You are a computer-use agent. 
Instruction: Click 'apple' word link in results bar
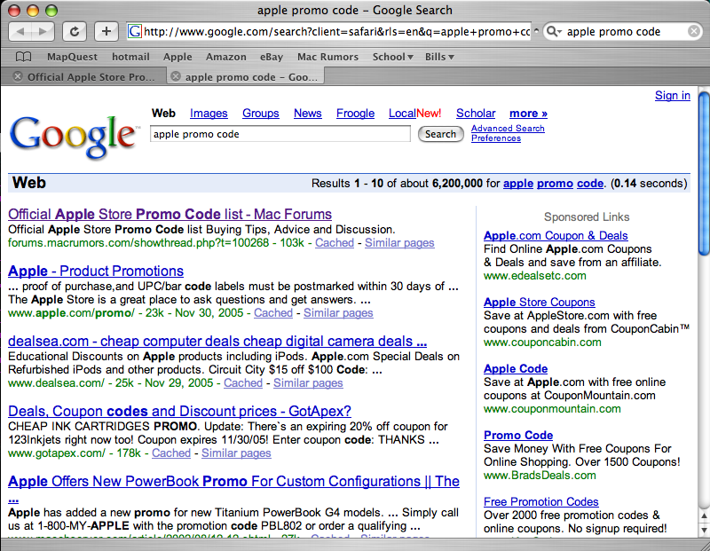(518, 184)
